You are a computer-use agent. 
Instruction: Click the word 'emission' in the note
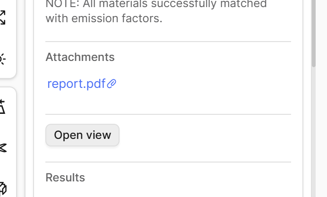(x=95, y=18)
